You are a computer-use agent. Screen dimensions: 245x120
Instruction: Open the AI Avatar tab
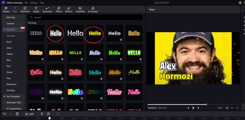click(93, 10)
